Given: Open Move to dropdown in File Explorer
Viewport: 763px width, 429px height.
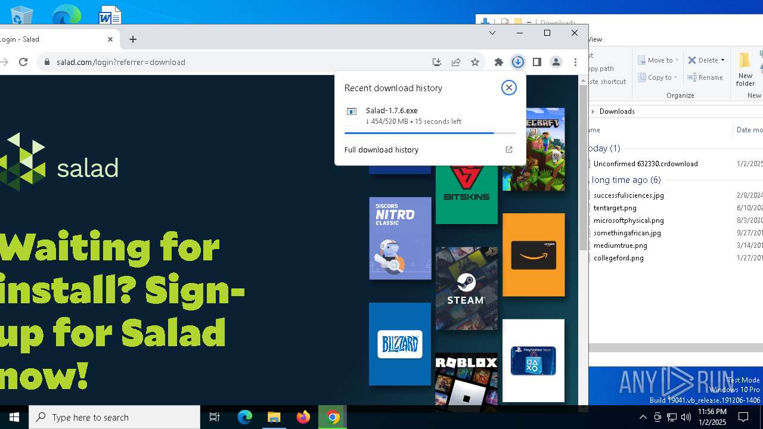Looking at the screenshot, I should [x=658, y=60].
